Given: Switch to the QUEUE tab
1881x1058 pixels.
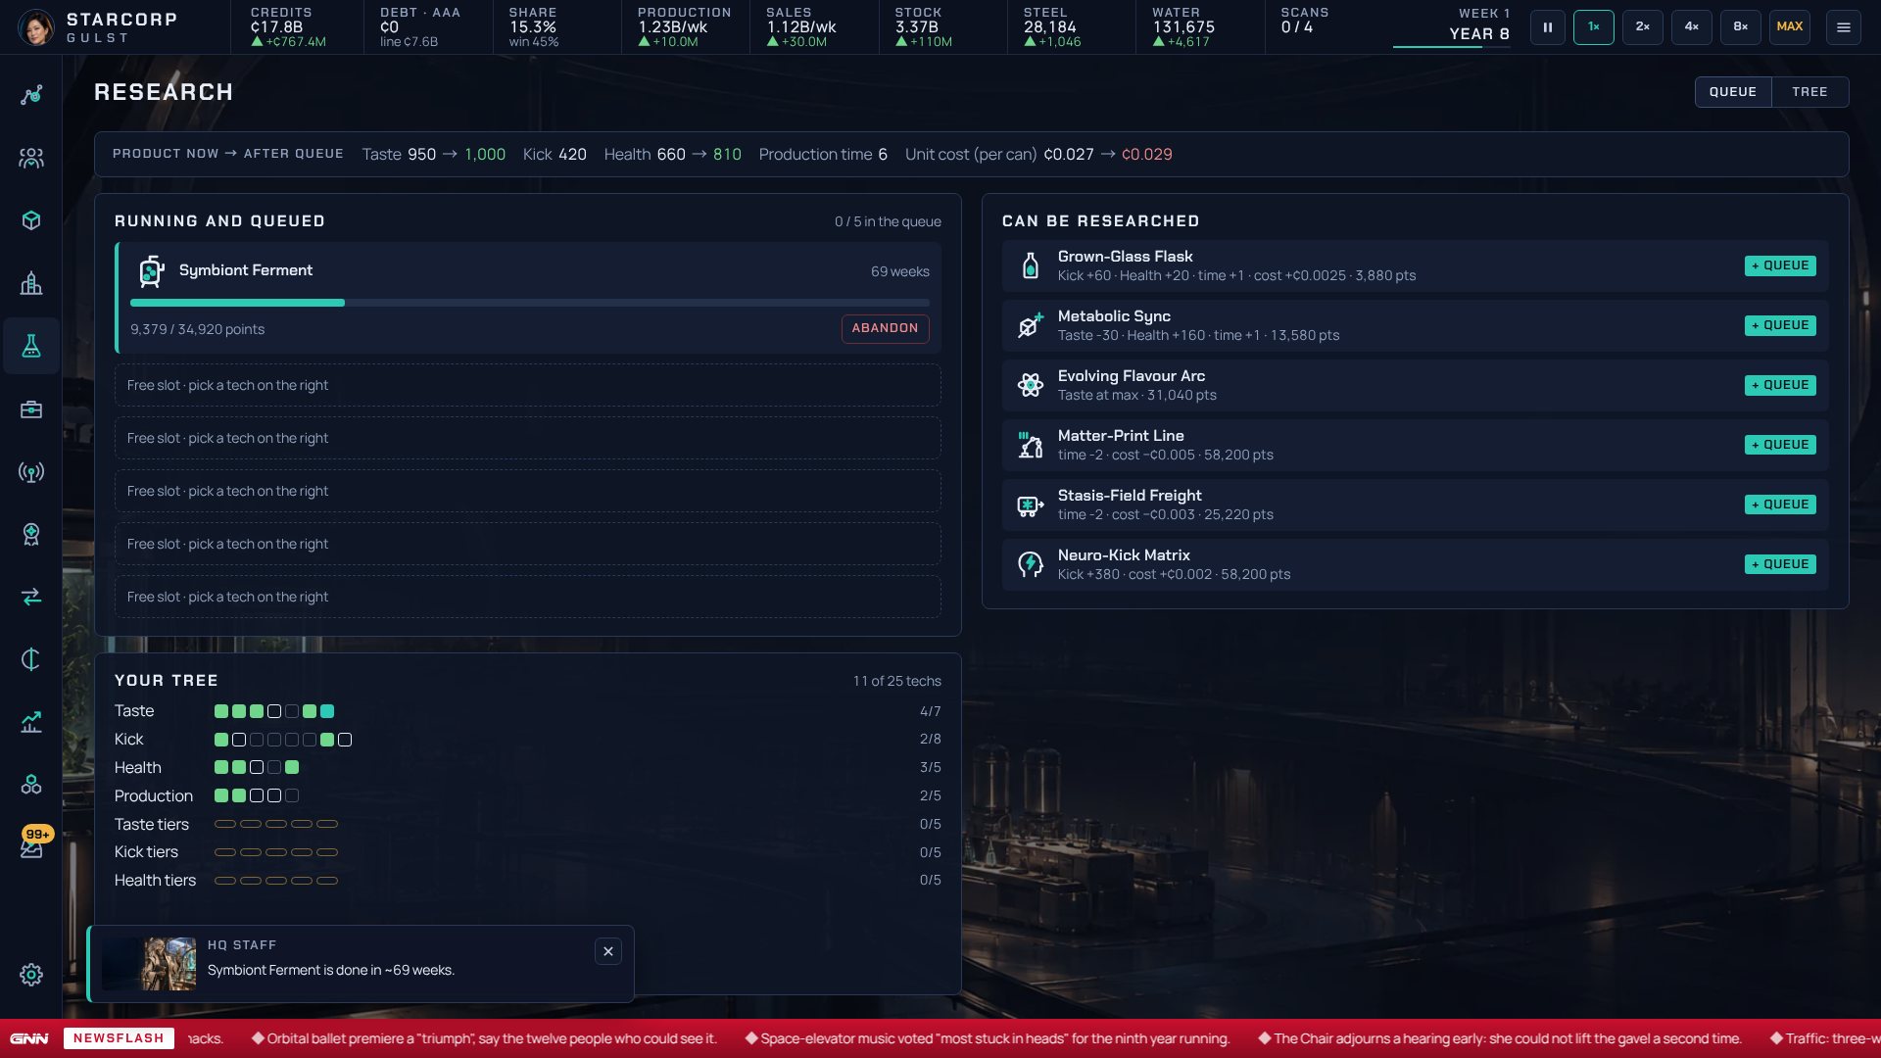Looking at the screenshot, I should [x=1733, y=92].
